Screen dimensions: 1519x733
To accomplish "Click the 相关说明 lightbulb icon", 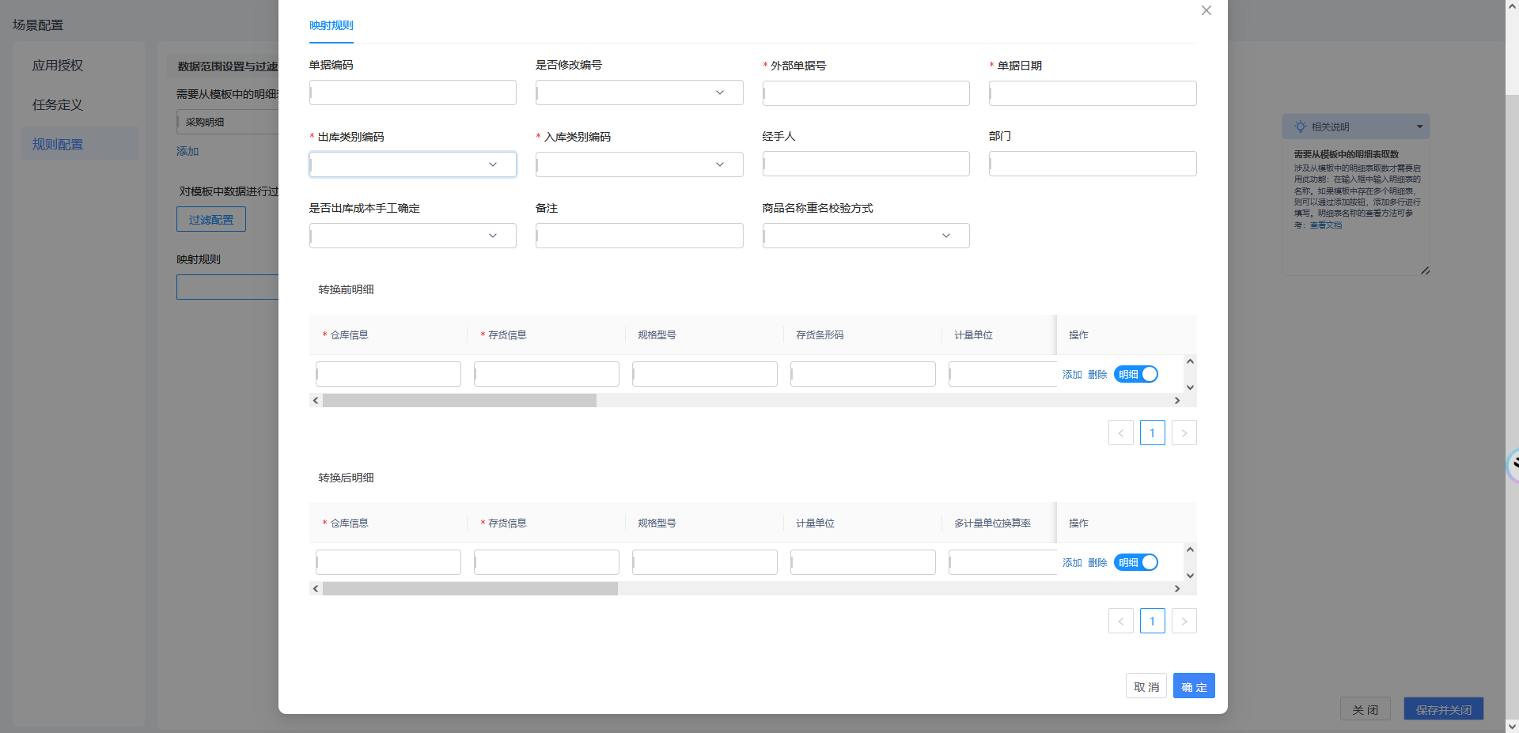I will click(x=1300, y=127).
